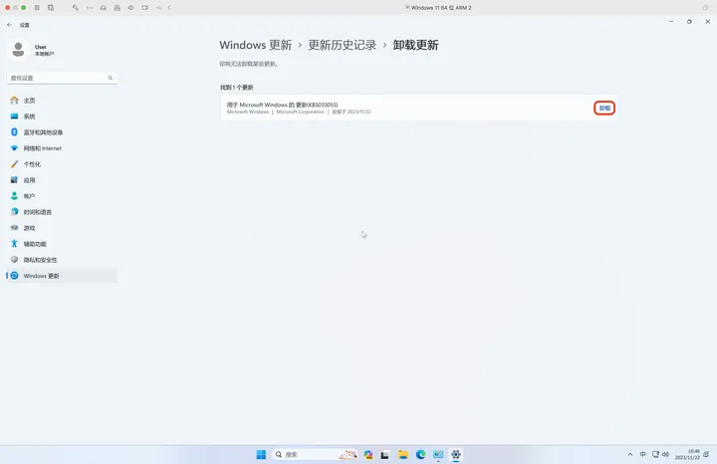Open Task View on the taskbar
Image resolution: width=717 pixels, height=464 pixels.
pos(385,454)
